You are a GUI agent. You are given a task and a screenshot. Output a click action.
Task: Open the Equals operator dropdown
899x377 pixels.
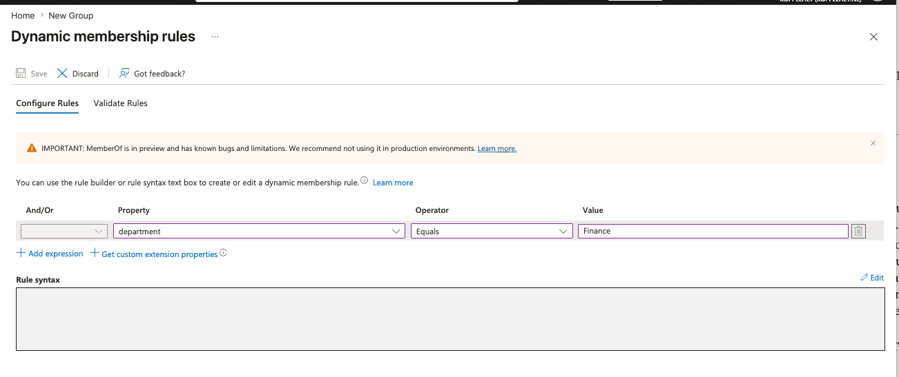coord(492,232)
